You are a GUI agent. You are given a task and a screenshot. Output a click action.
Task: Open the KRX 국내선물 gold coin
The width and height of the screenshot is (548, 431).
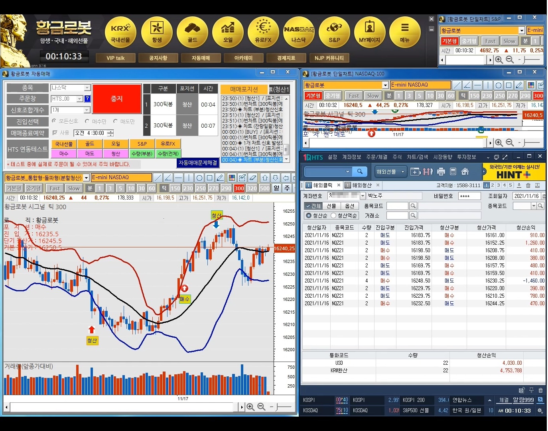click(x=120, y=33)
